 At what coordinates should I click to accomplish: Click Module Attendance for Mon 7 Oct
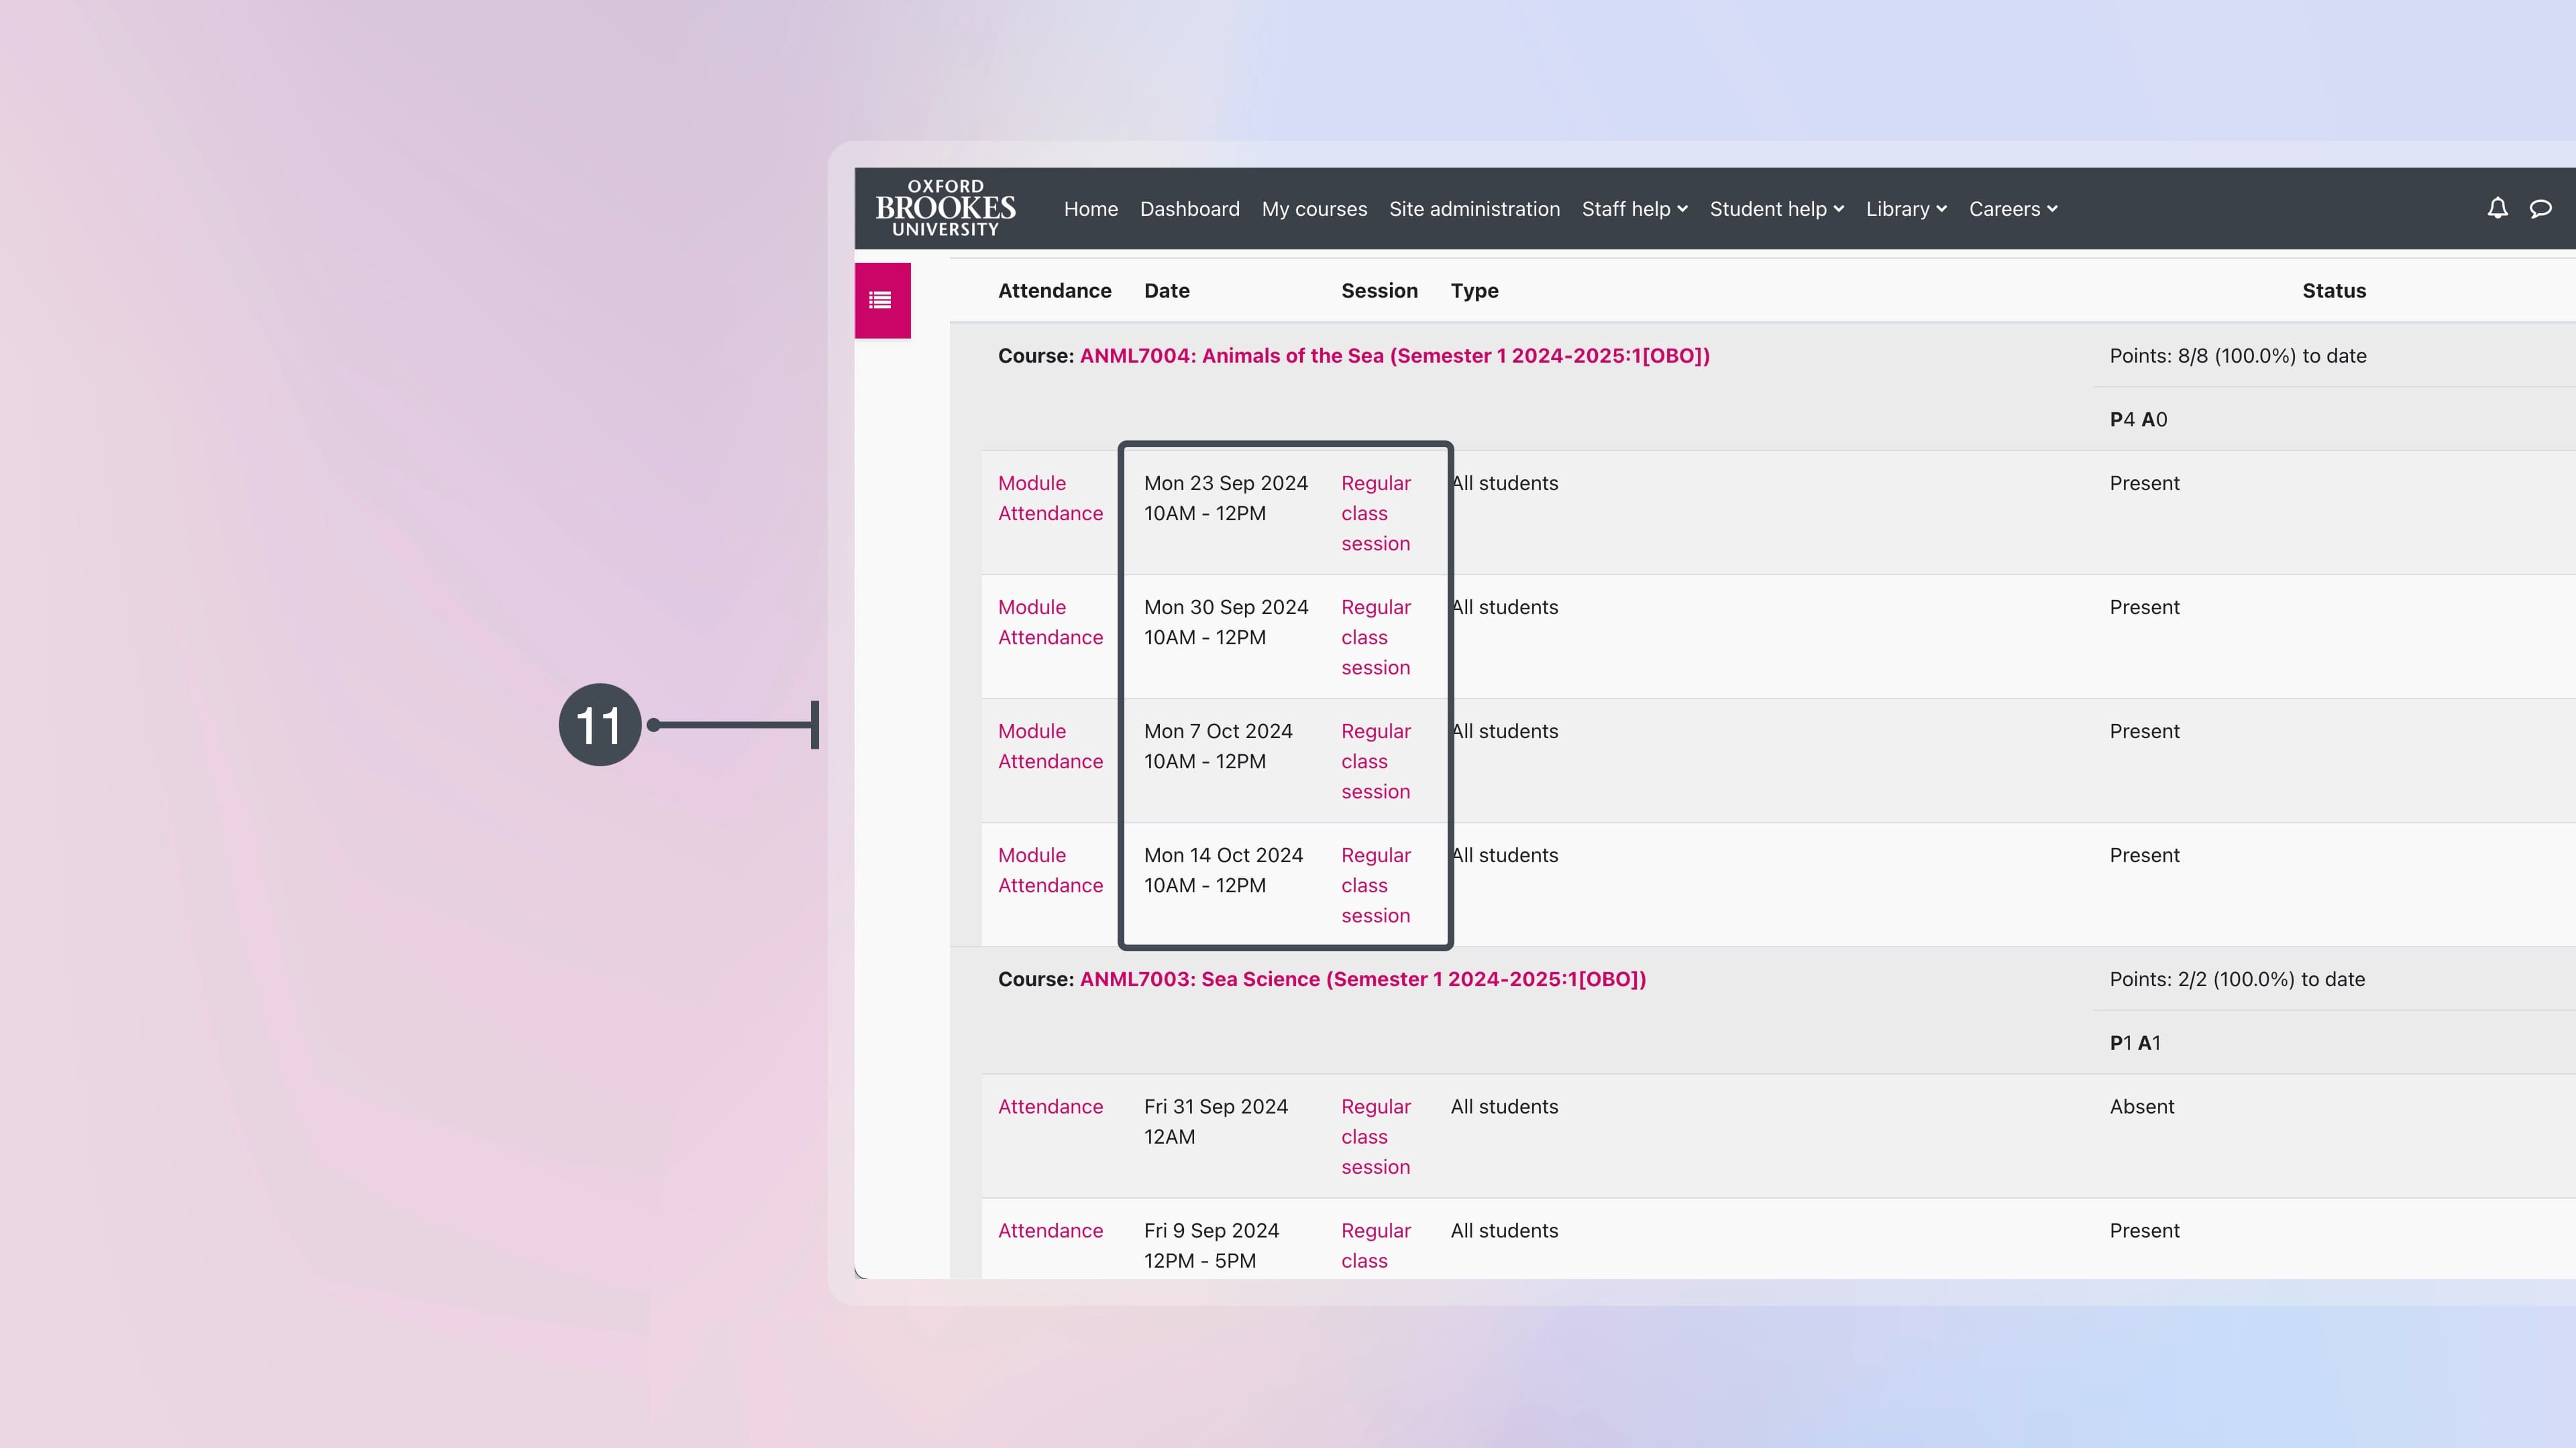(x=1050, y=745)
